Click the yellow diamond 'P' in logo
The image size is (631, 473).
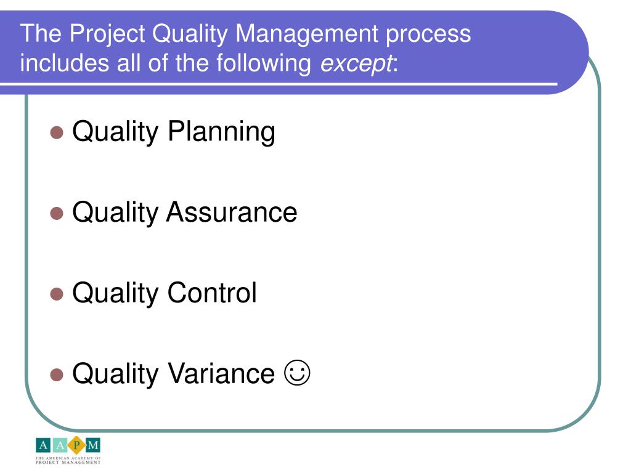point(76,445)
